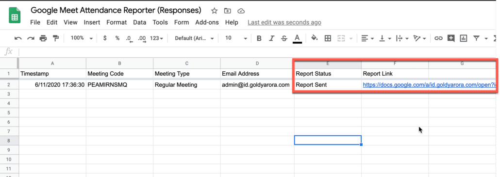The height and width of the screenshot is (177, 500).
Task: Format as currency
Action: coord(105,38)
